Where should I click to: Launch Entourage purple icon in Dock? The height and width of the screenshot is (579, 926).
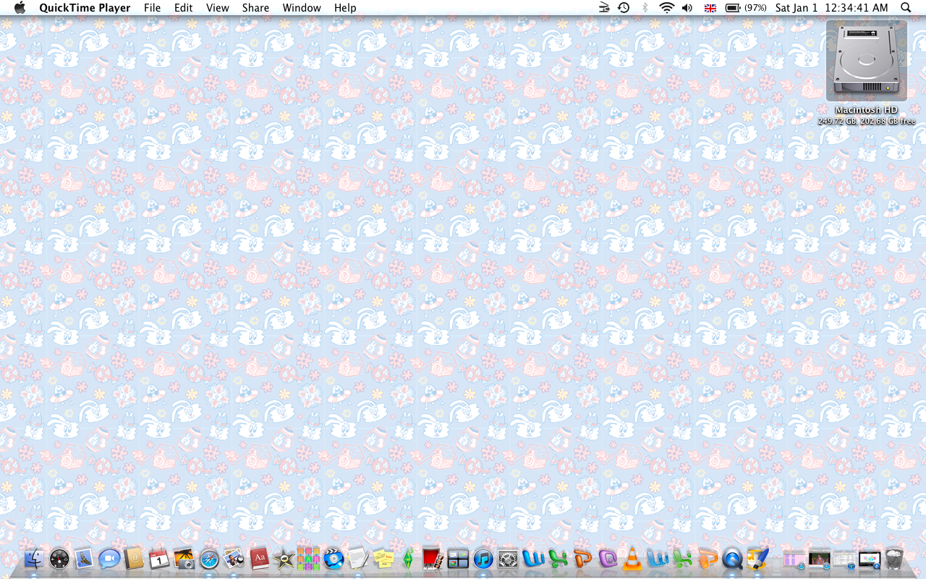(x=608, y=559)
